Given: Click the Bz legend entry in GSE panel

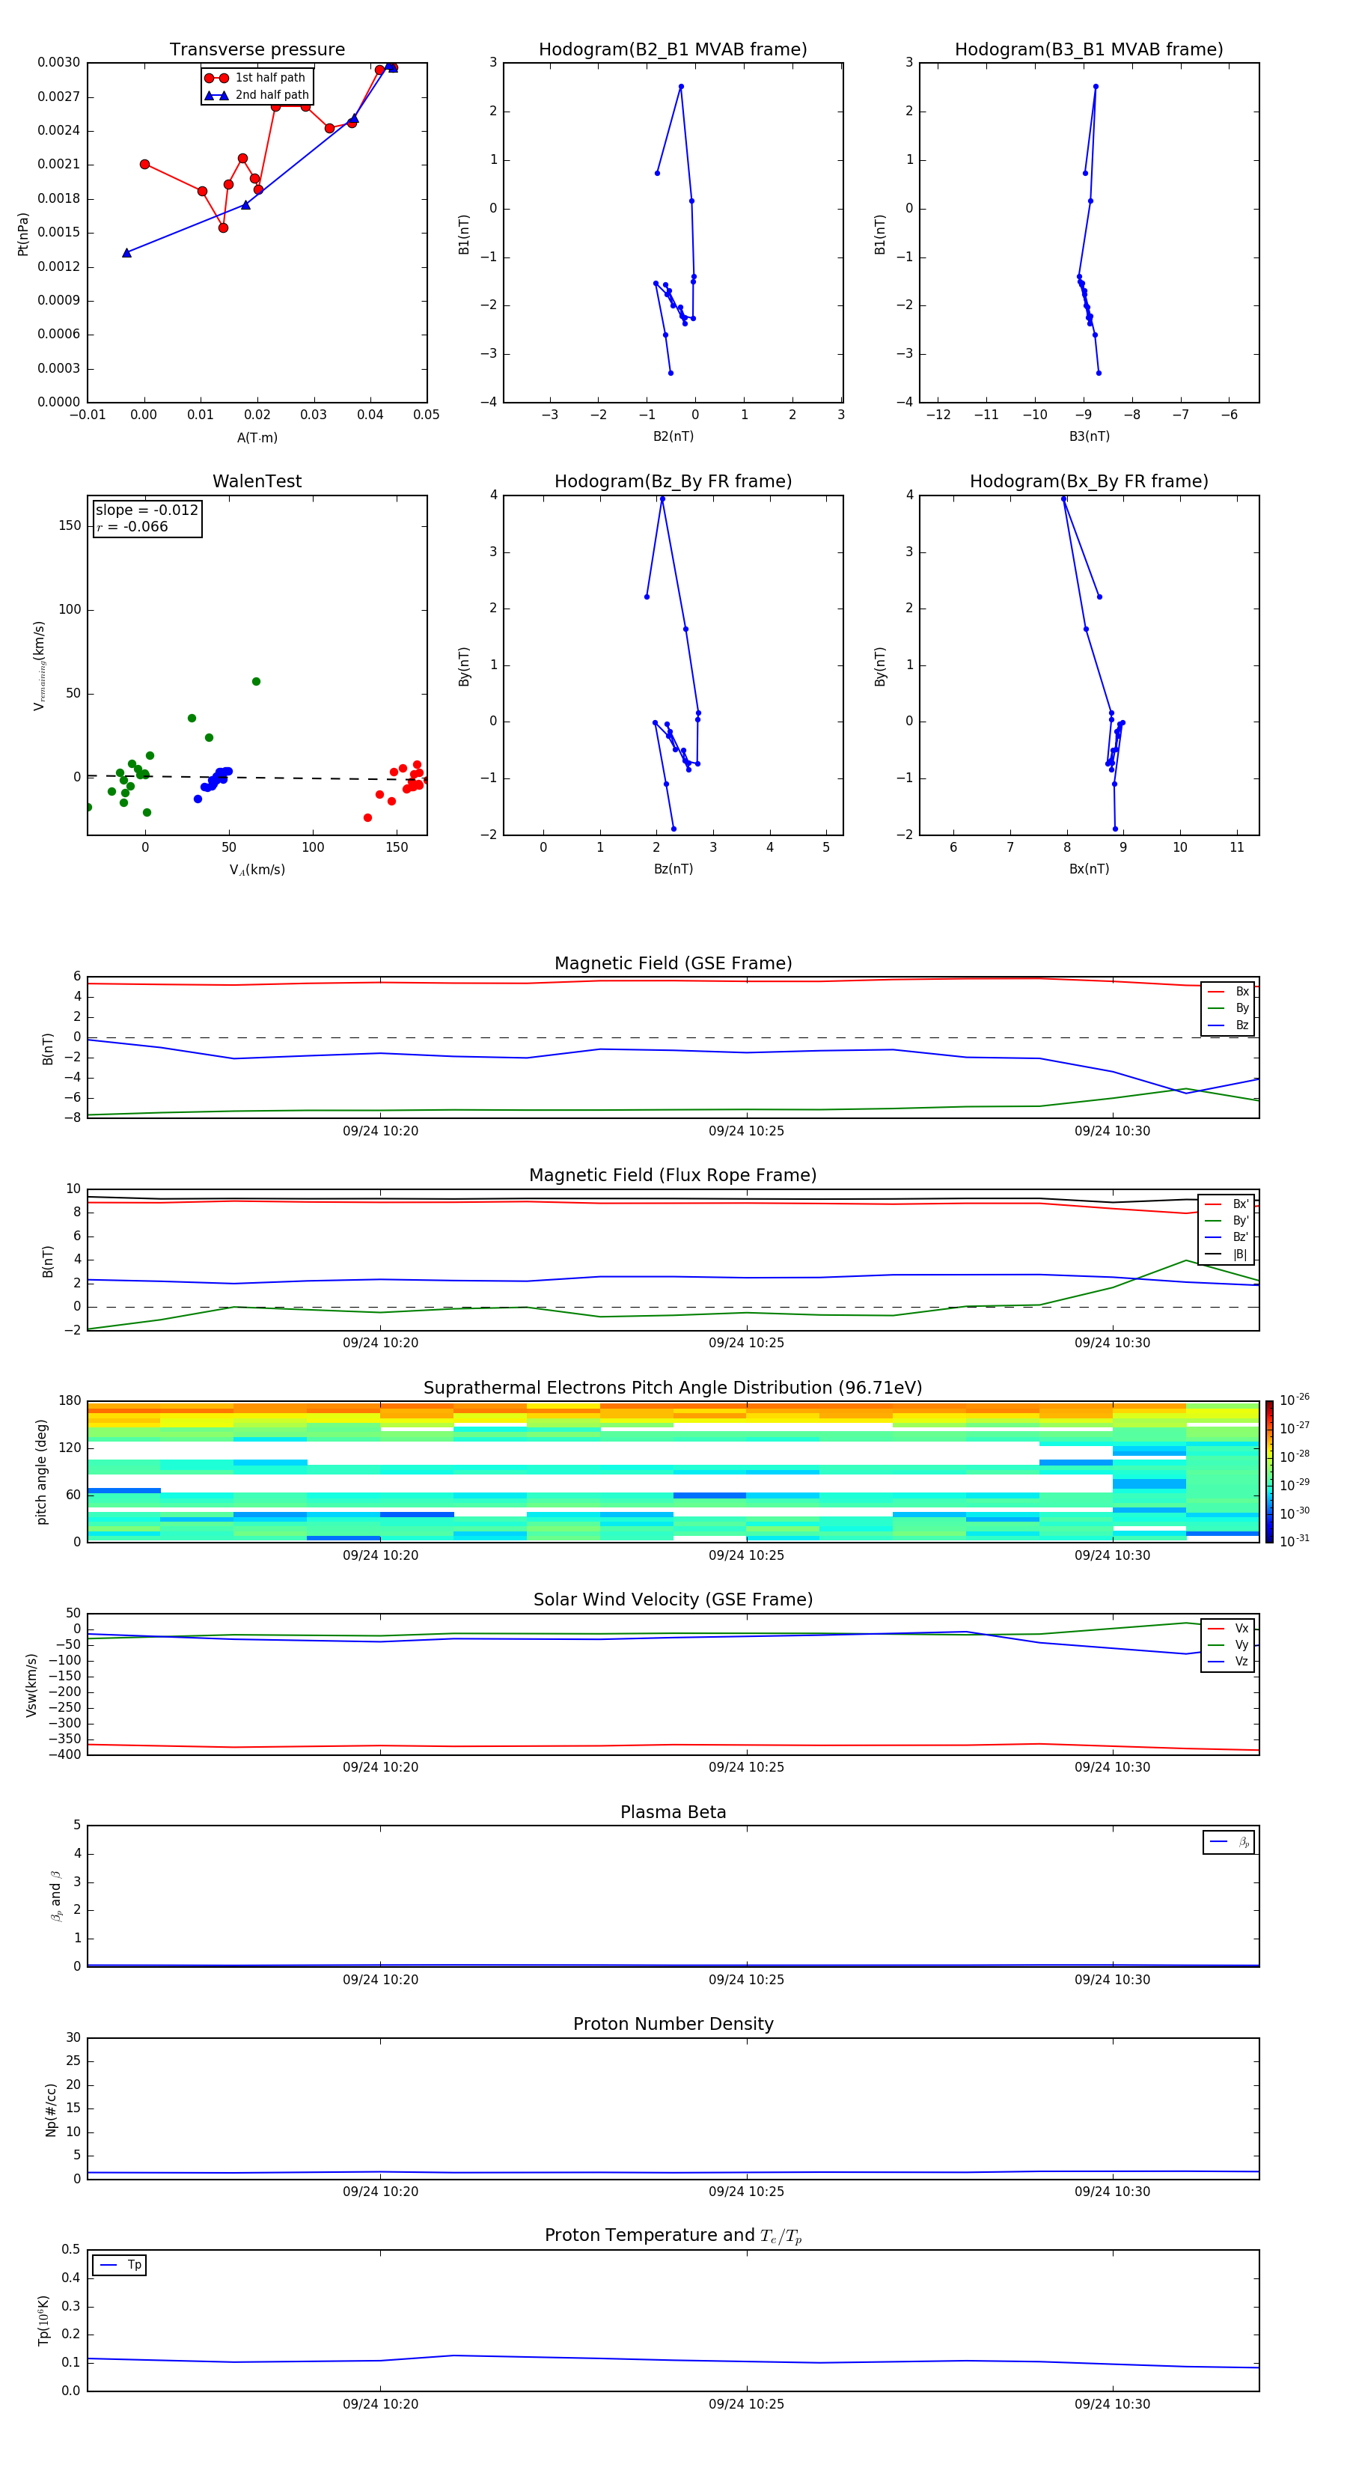Looking at the screenshot, I should coord(1228,1025).
